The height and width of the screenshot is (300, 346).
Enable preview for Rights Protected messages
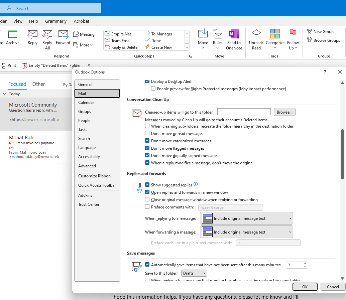(153, 89)
